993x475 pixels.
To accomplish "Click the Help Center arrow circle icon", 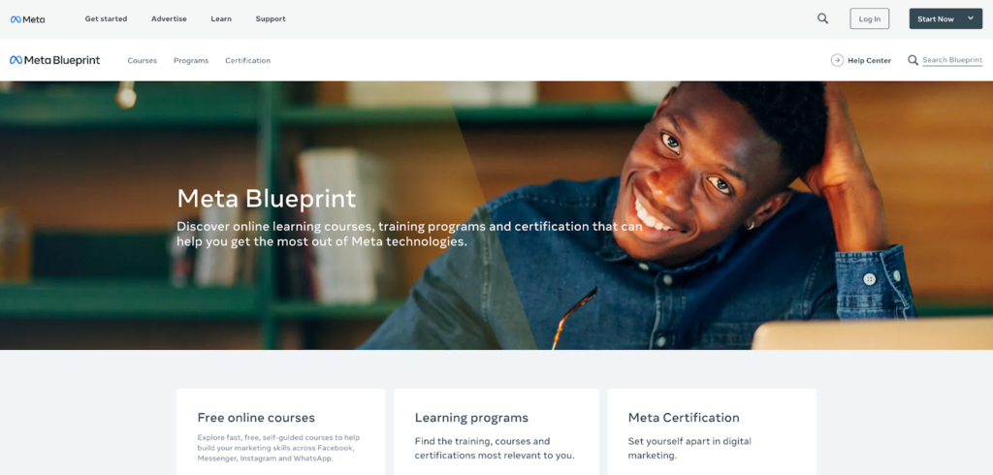I will pyautogui.click(x=837, y=60).
